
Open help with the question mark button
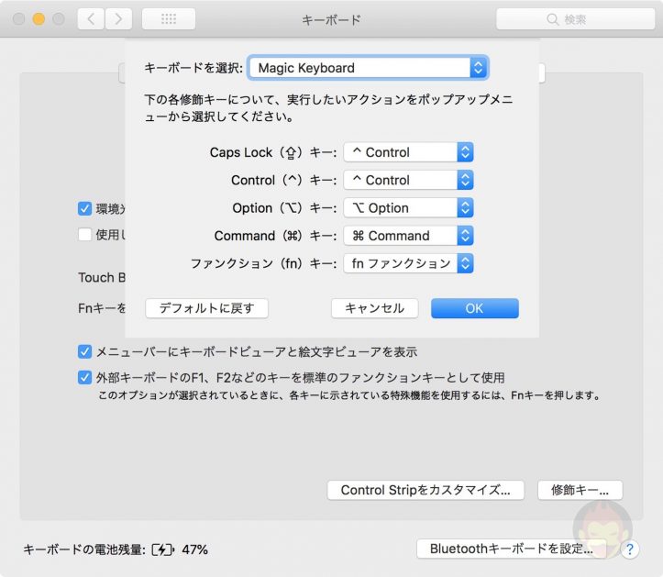(630, 549)
